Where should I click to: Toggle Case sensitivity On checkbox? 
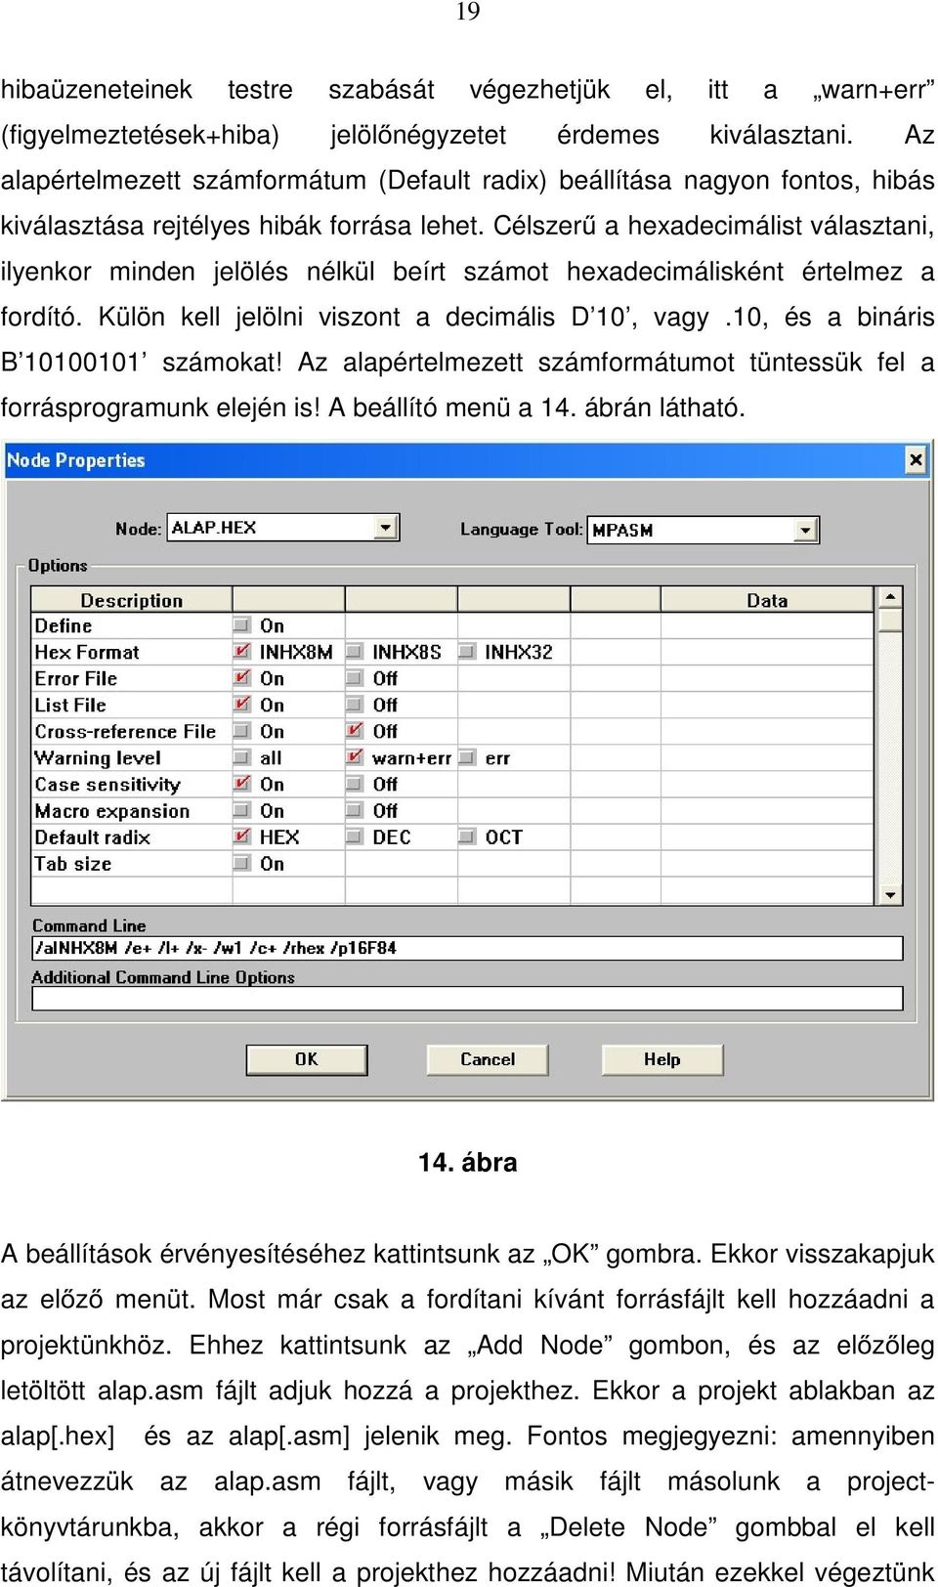coord(241,784)
